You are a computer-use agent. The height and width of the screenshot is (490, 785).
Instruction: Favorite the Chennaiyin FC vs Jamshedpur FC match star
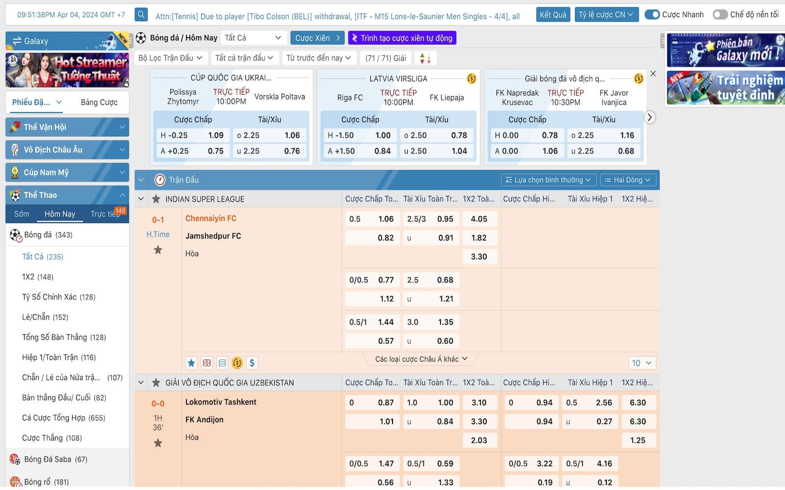coord(158,250)
